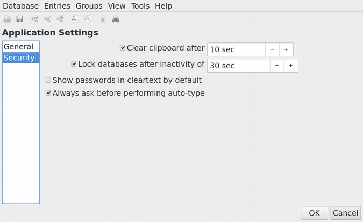This screenshot has height=222, width=363.
Task: Increase clipboard clear time with plus button
Action: 286,49
